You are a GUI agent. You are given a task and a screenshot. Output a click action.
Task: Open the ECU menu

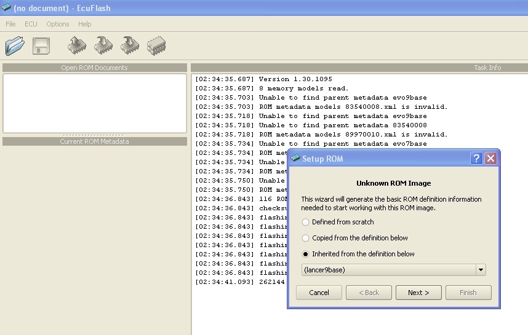31,24
